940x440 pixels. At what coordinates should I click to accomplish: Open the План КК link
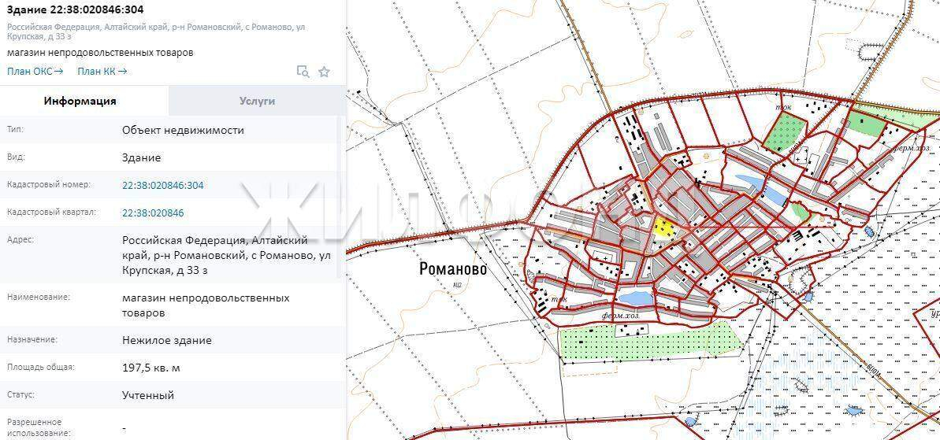[102, 71]
